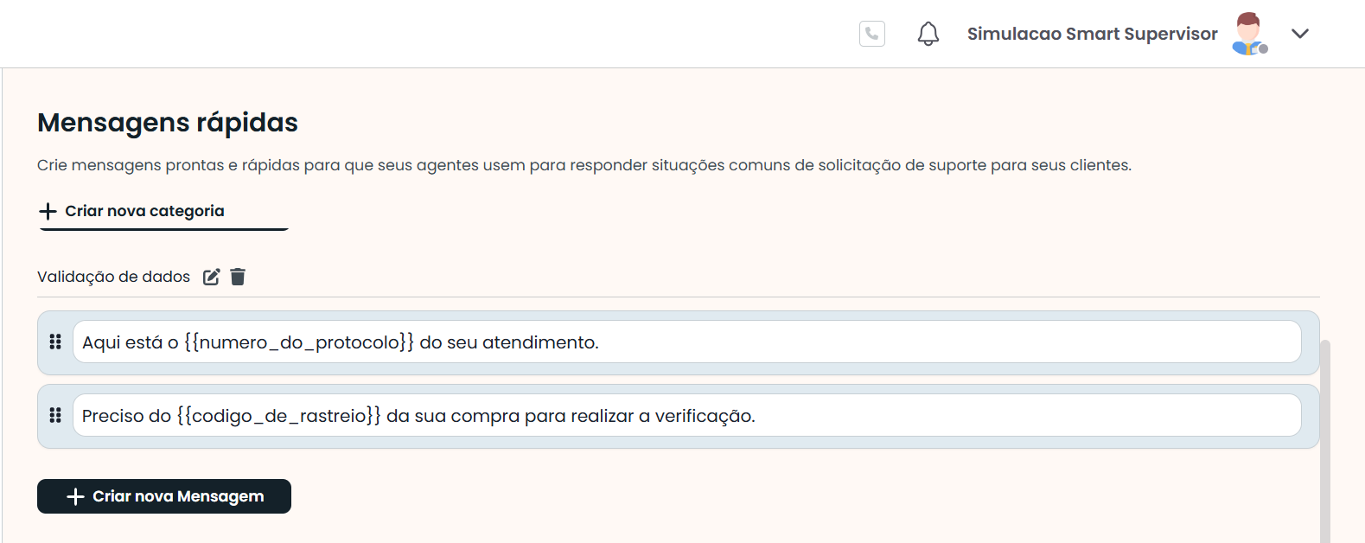Viewport: 1365px width, 543px height.
Task: Open the notifications bell
Action: [x=928, y=34]
